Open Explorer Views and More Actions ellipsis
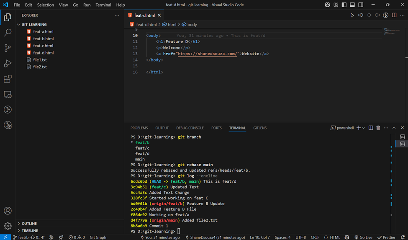This screenshot has width=408, height=240. click(117, 15)
